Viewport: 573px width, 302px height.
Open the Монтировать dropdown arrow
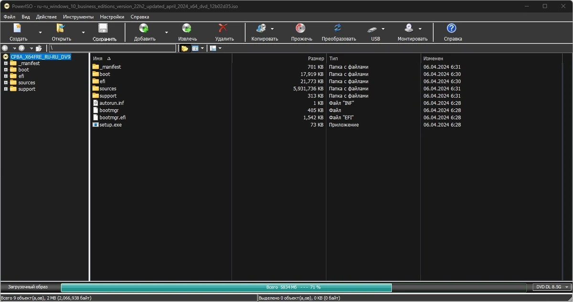420,29
